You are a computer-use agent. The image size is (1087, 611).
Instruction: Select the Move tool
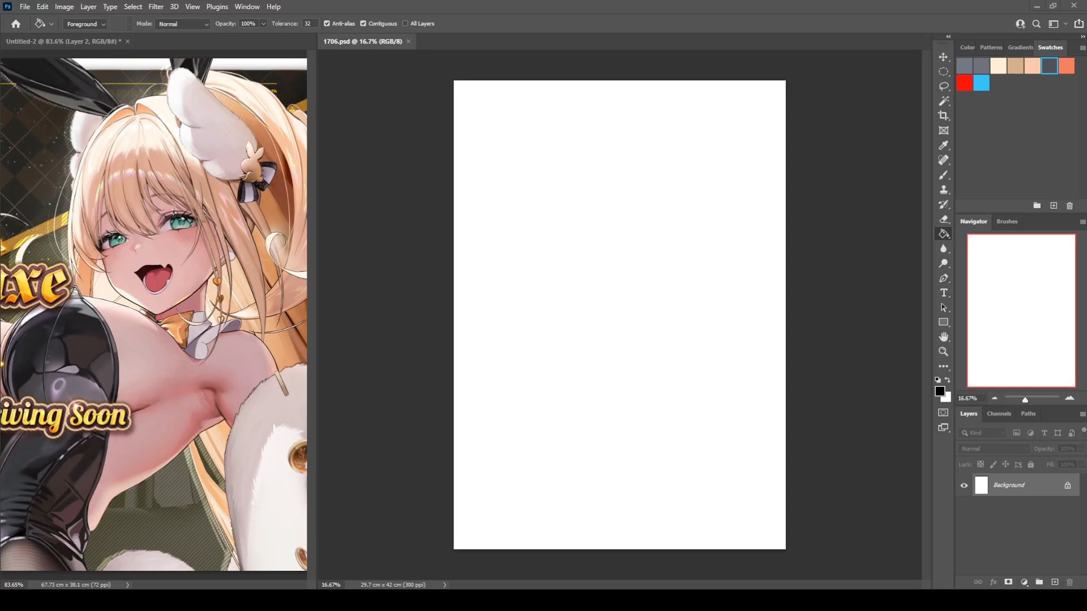pos(943,57)
